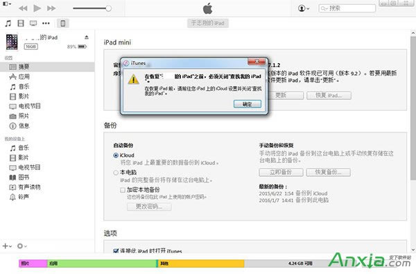The image size is (416, 274).
Task: Skip forward with the fast-forward button
Action: 51,8
